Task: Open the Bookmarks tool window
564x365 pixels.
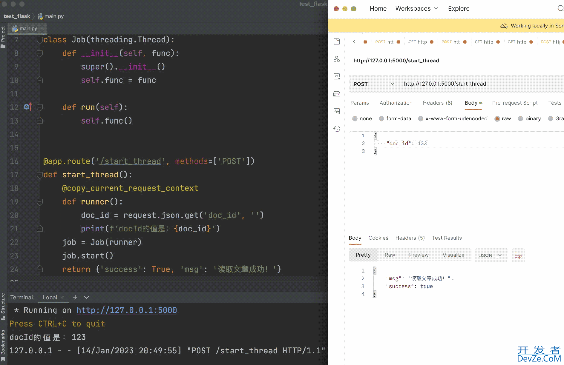Action: pyautogui.click(x=3, y=346)
